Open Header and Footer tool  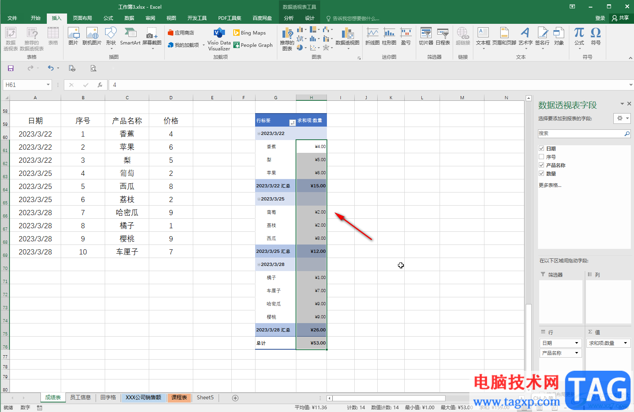(x=504, y=36)
